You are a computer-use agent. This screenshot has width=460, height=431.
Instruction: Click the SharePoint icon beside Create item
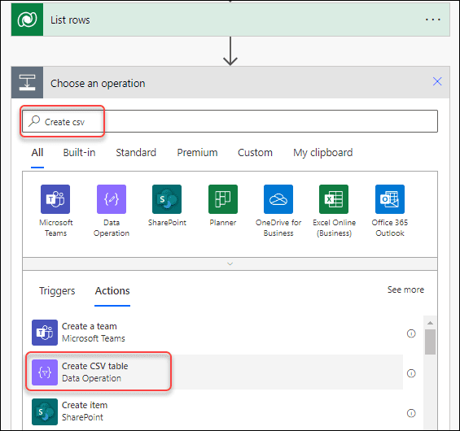point(45,412)
